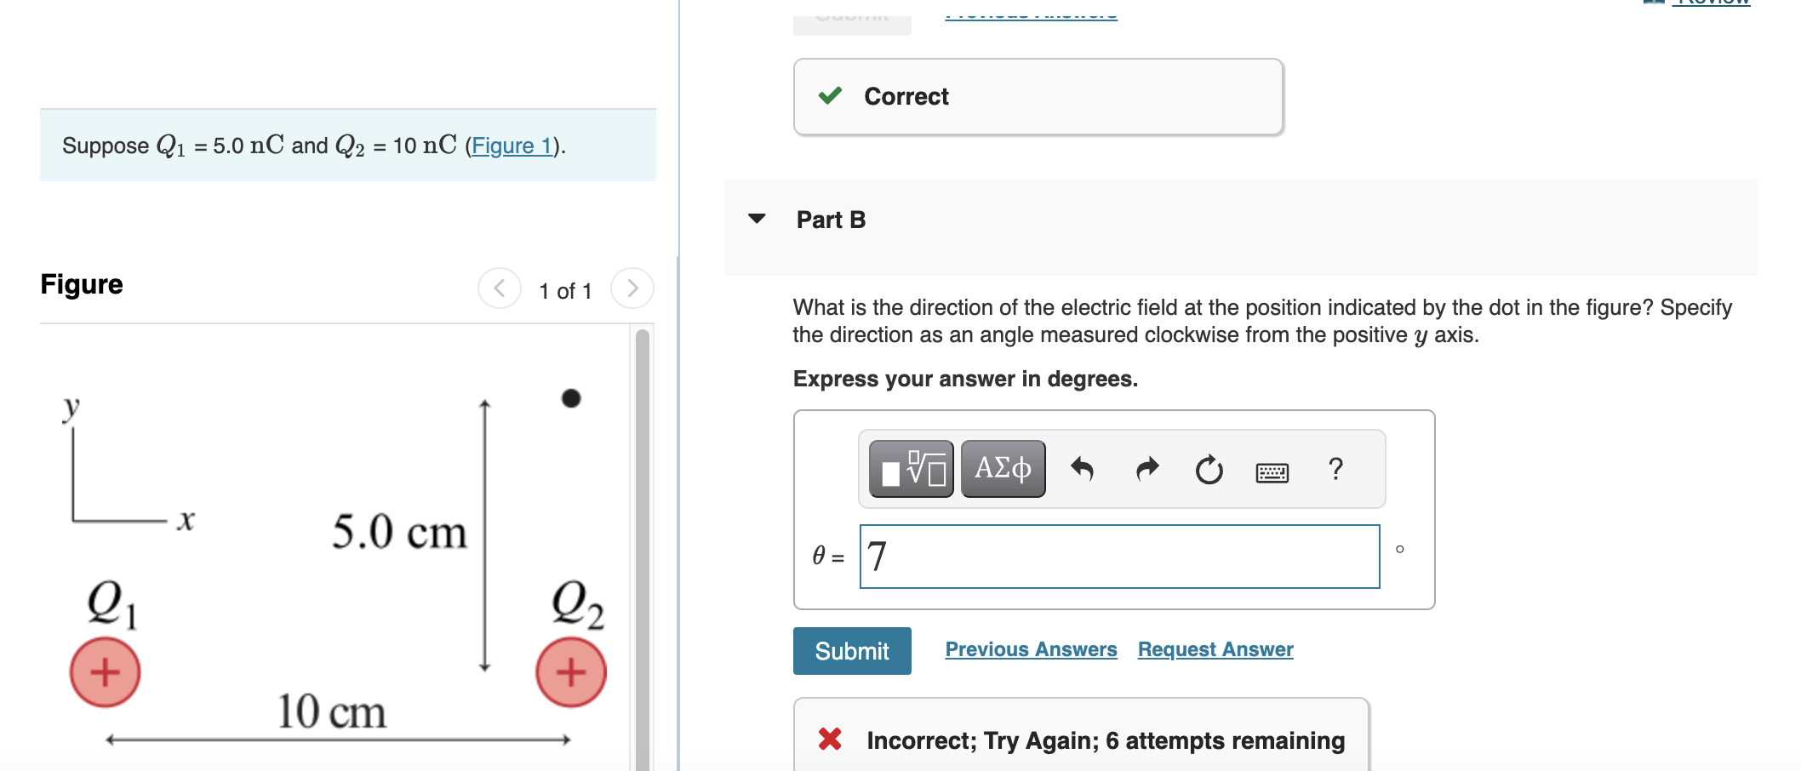The image size is (1801, 771).
Task: Request the answer for Part B
Action: (x=1215, y=648)
